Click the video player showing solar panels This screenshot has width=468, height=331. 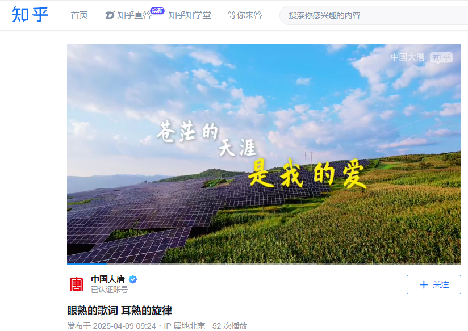tap(264, 154)
